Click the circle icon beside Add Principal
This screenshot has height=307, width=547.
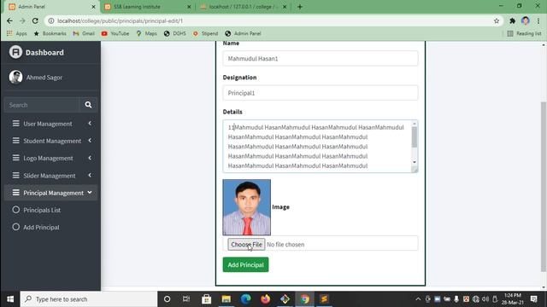tap(15, 227)
